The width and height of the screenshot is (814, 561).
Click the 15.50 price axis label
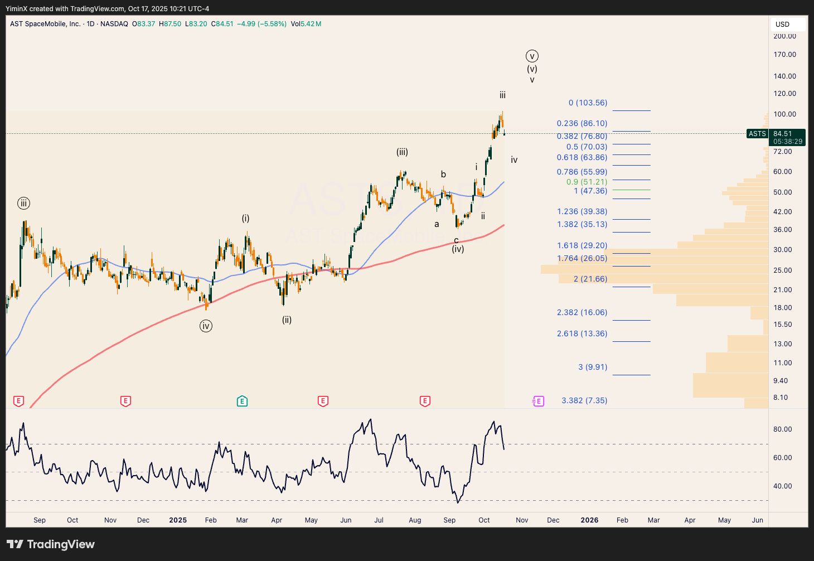pos(783,325)
